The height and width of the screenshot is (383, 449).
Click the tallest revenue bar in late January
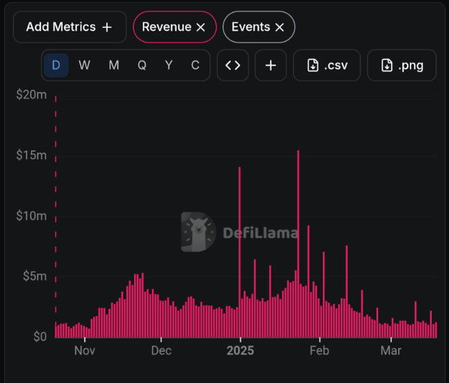pos(298,244)
